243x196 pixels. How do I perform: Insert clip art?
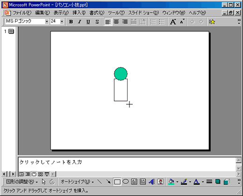(x=160, y=182)
